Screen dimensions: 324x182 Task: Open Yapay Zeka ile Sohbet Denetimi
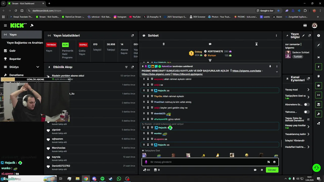point(297,119)
